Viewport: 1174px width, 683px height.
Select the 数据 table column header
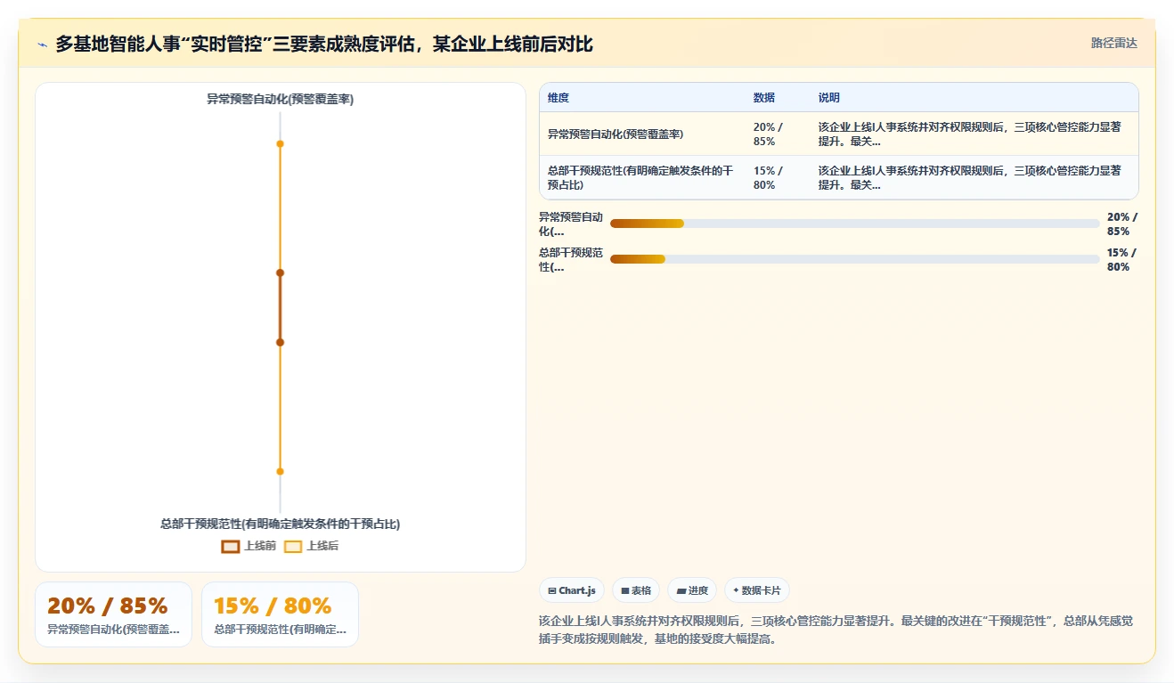point(764,98)
